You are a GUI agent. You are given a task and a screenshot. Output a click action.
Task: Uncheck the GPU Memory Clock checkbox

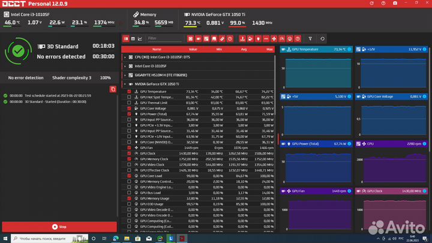click(129, 159)
